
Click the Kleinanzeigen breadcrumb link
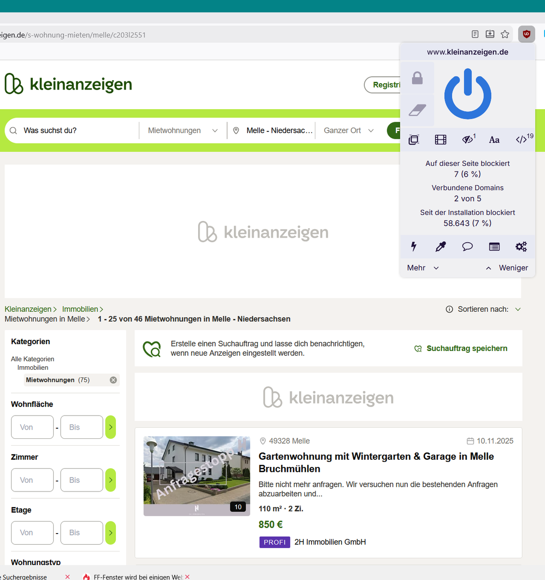point(28,309)
